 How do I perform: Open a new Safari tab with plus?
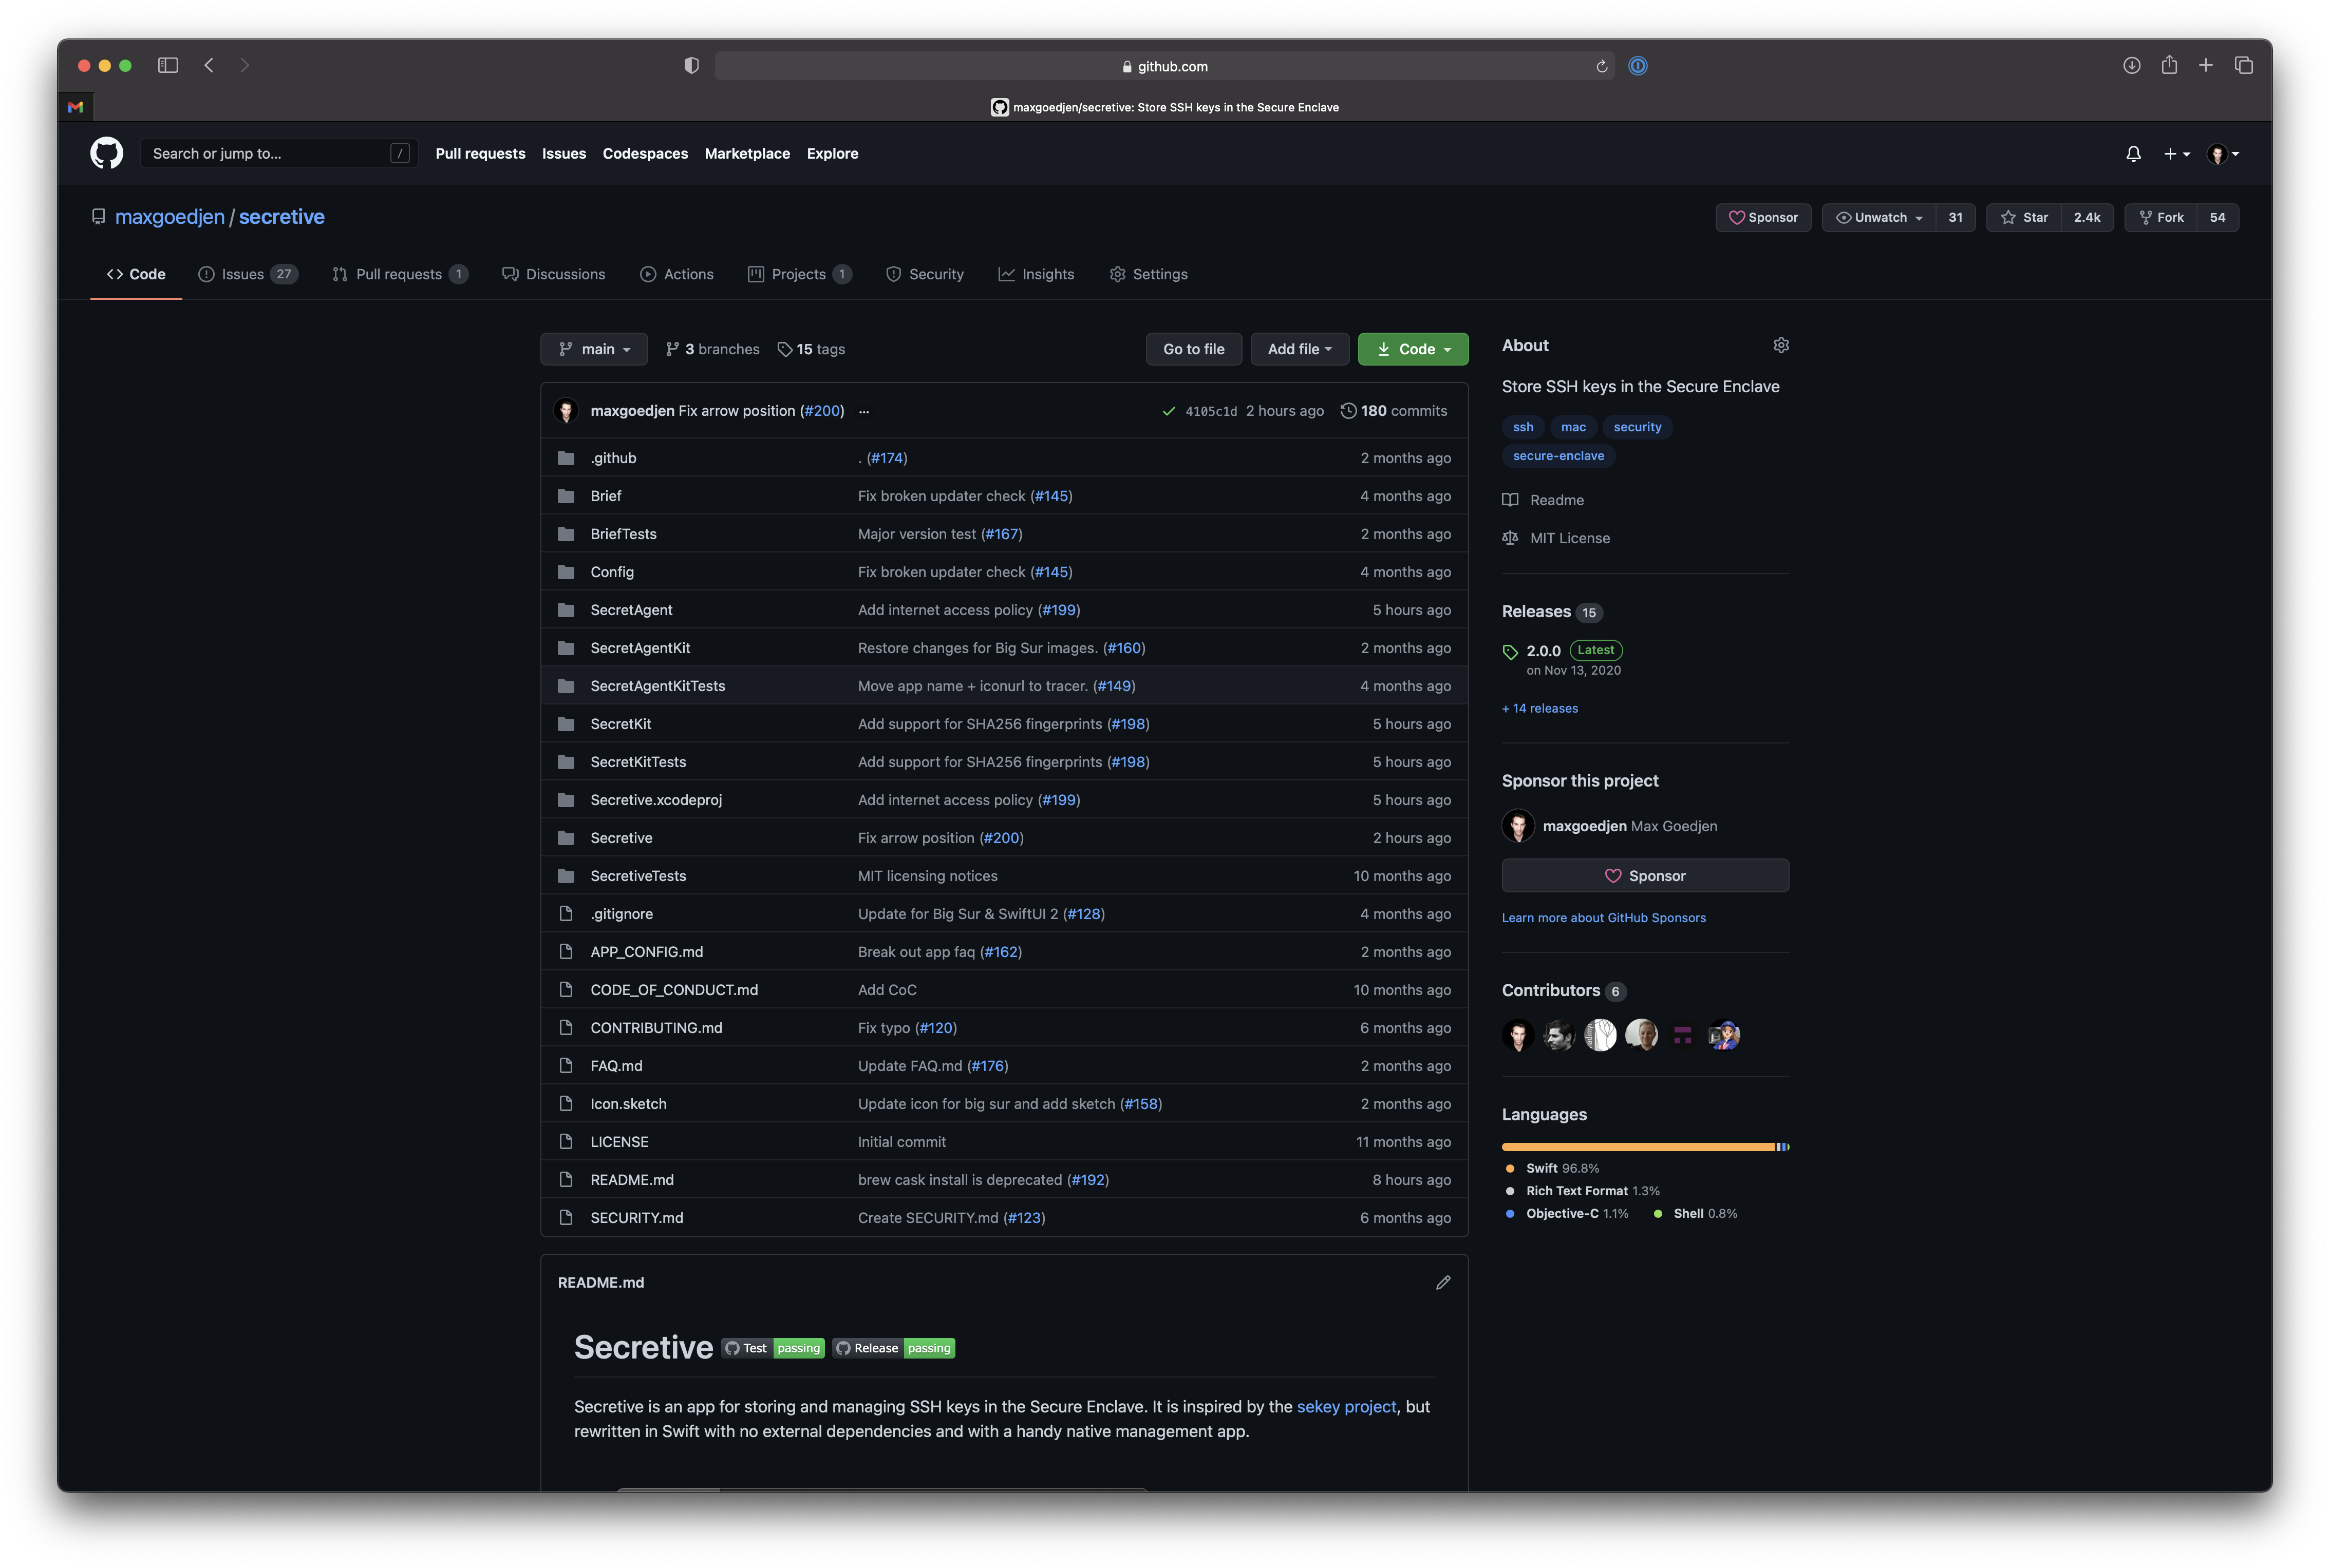click(2205, 65)
